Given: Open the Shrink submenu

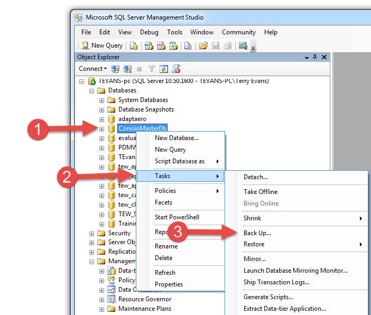Looking at the screenshot, I should tap(297, 218).
